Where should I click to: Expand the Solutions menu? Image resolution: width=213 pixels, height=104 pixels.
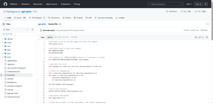(26, 4)
